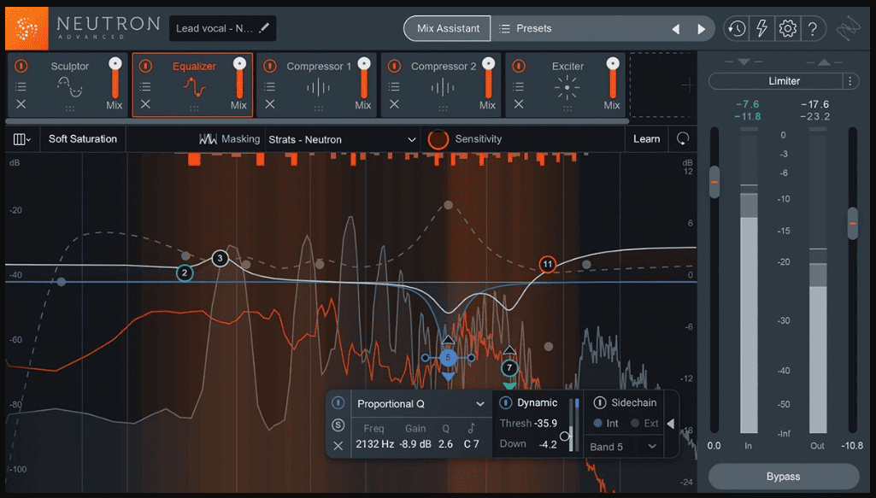This screenshot has height=498, width=876.
Task: Toggle the Masking meter button
Action: 230,139
